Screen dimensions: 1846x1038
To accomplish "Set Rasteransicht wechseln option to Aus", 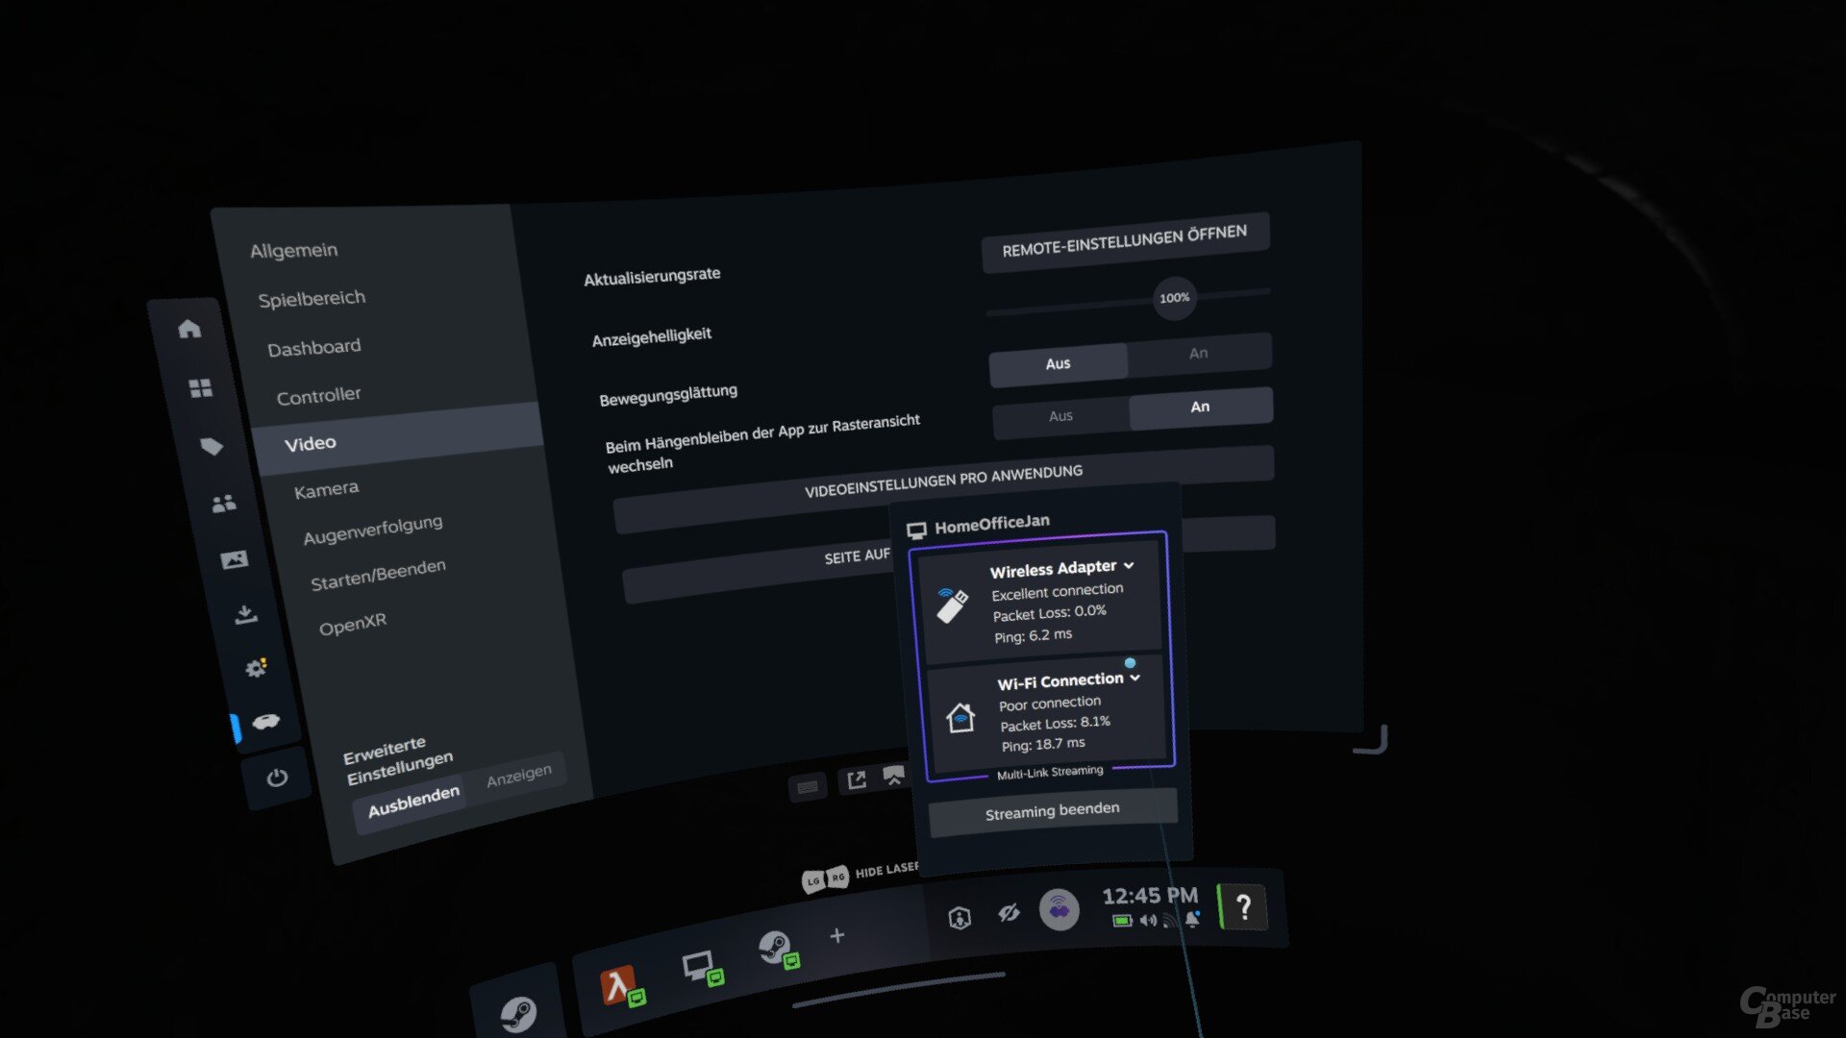I will pyautogui.click(x=1060, y=416).
